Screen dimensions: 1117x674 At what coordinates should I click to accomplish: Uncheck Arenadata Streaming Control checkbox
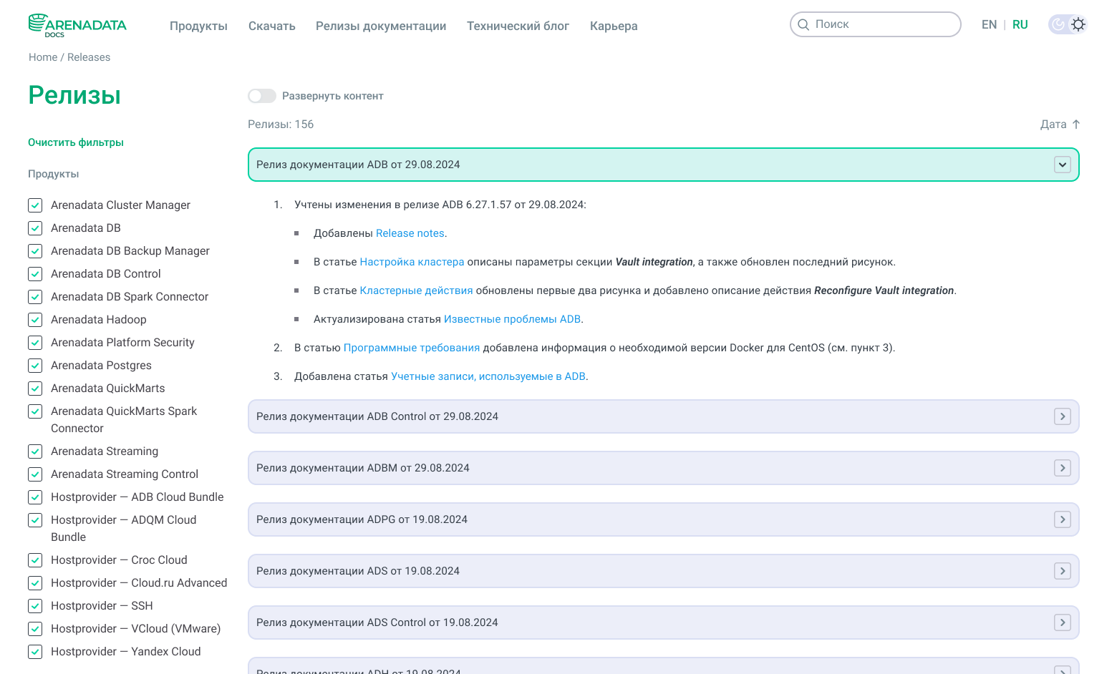click(35, 474)
